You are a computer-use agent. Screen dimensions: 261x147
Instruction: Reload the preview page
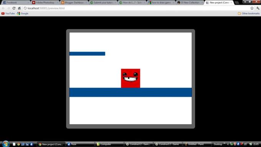tap(14, 8)
